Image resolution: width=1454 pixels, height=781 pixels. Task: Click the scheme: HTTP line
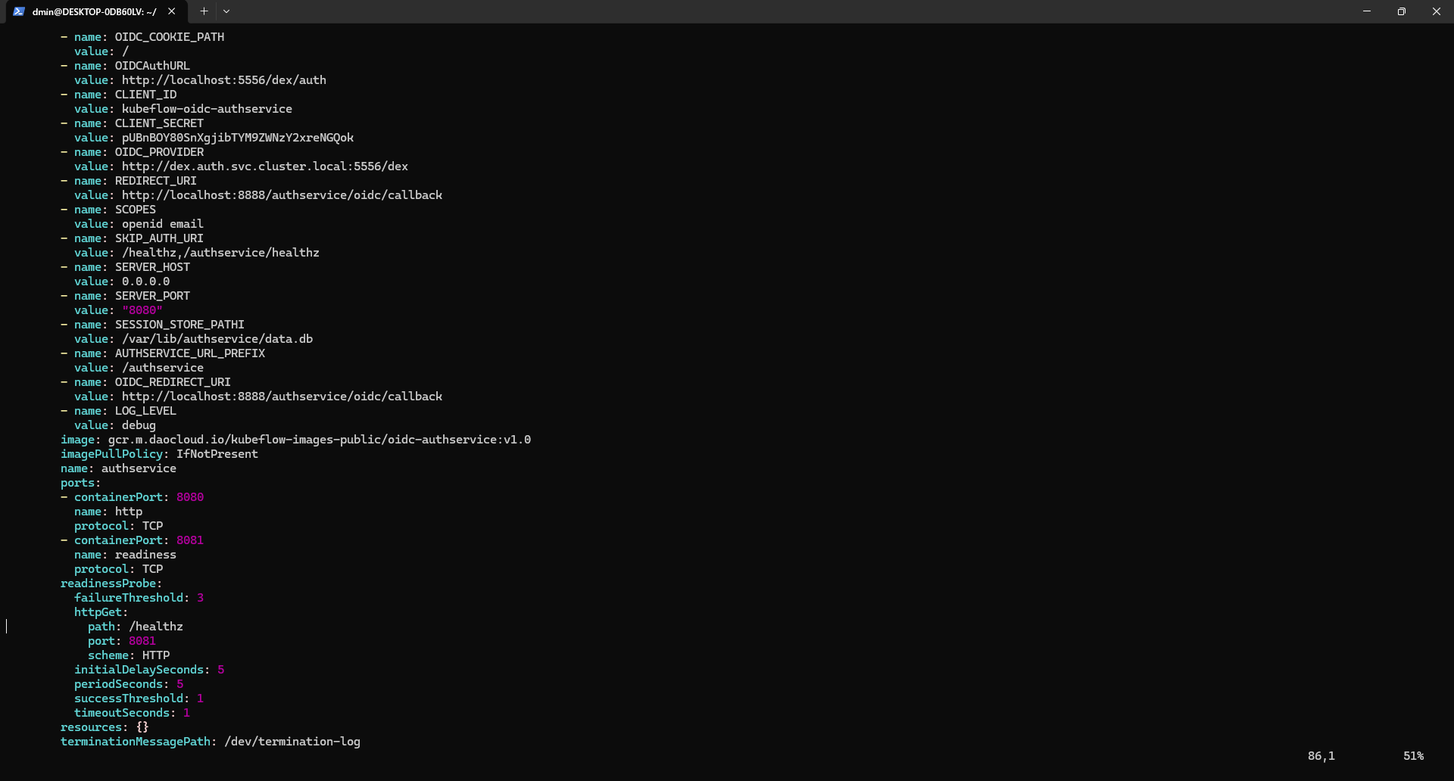click(129, 655)
